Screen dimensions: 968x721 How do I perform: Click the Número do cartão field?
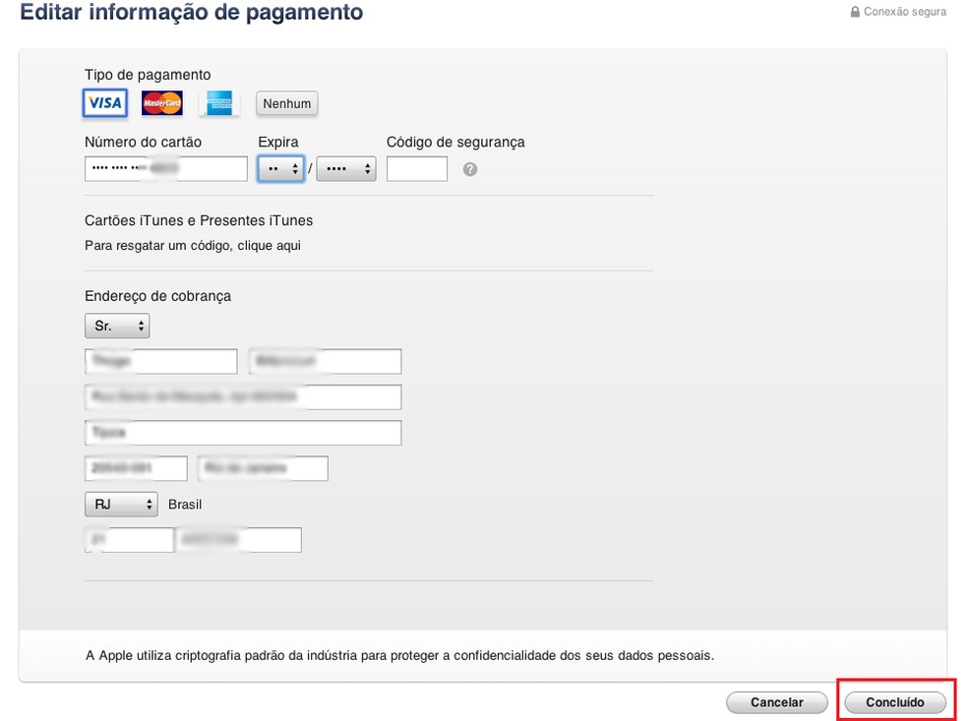(x=165, y=167)
